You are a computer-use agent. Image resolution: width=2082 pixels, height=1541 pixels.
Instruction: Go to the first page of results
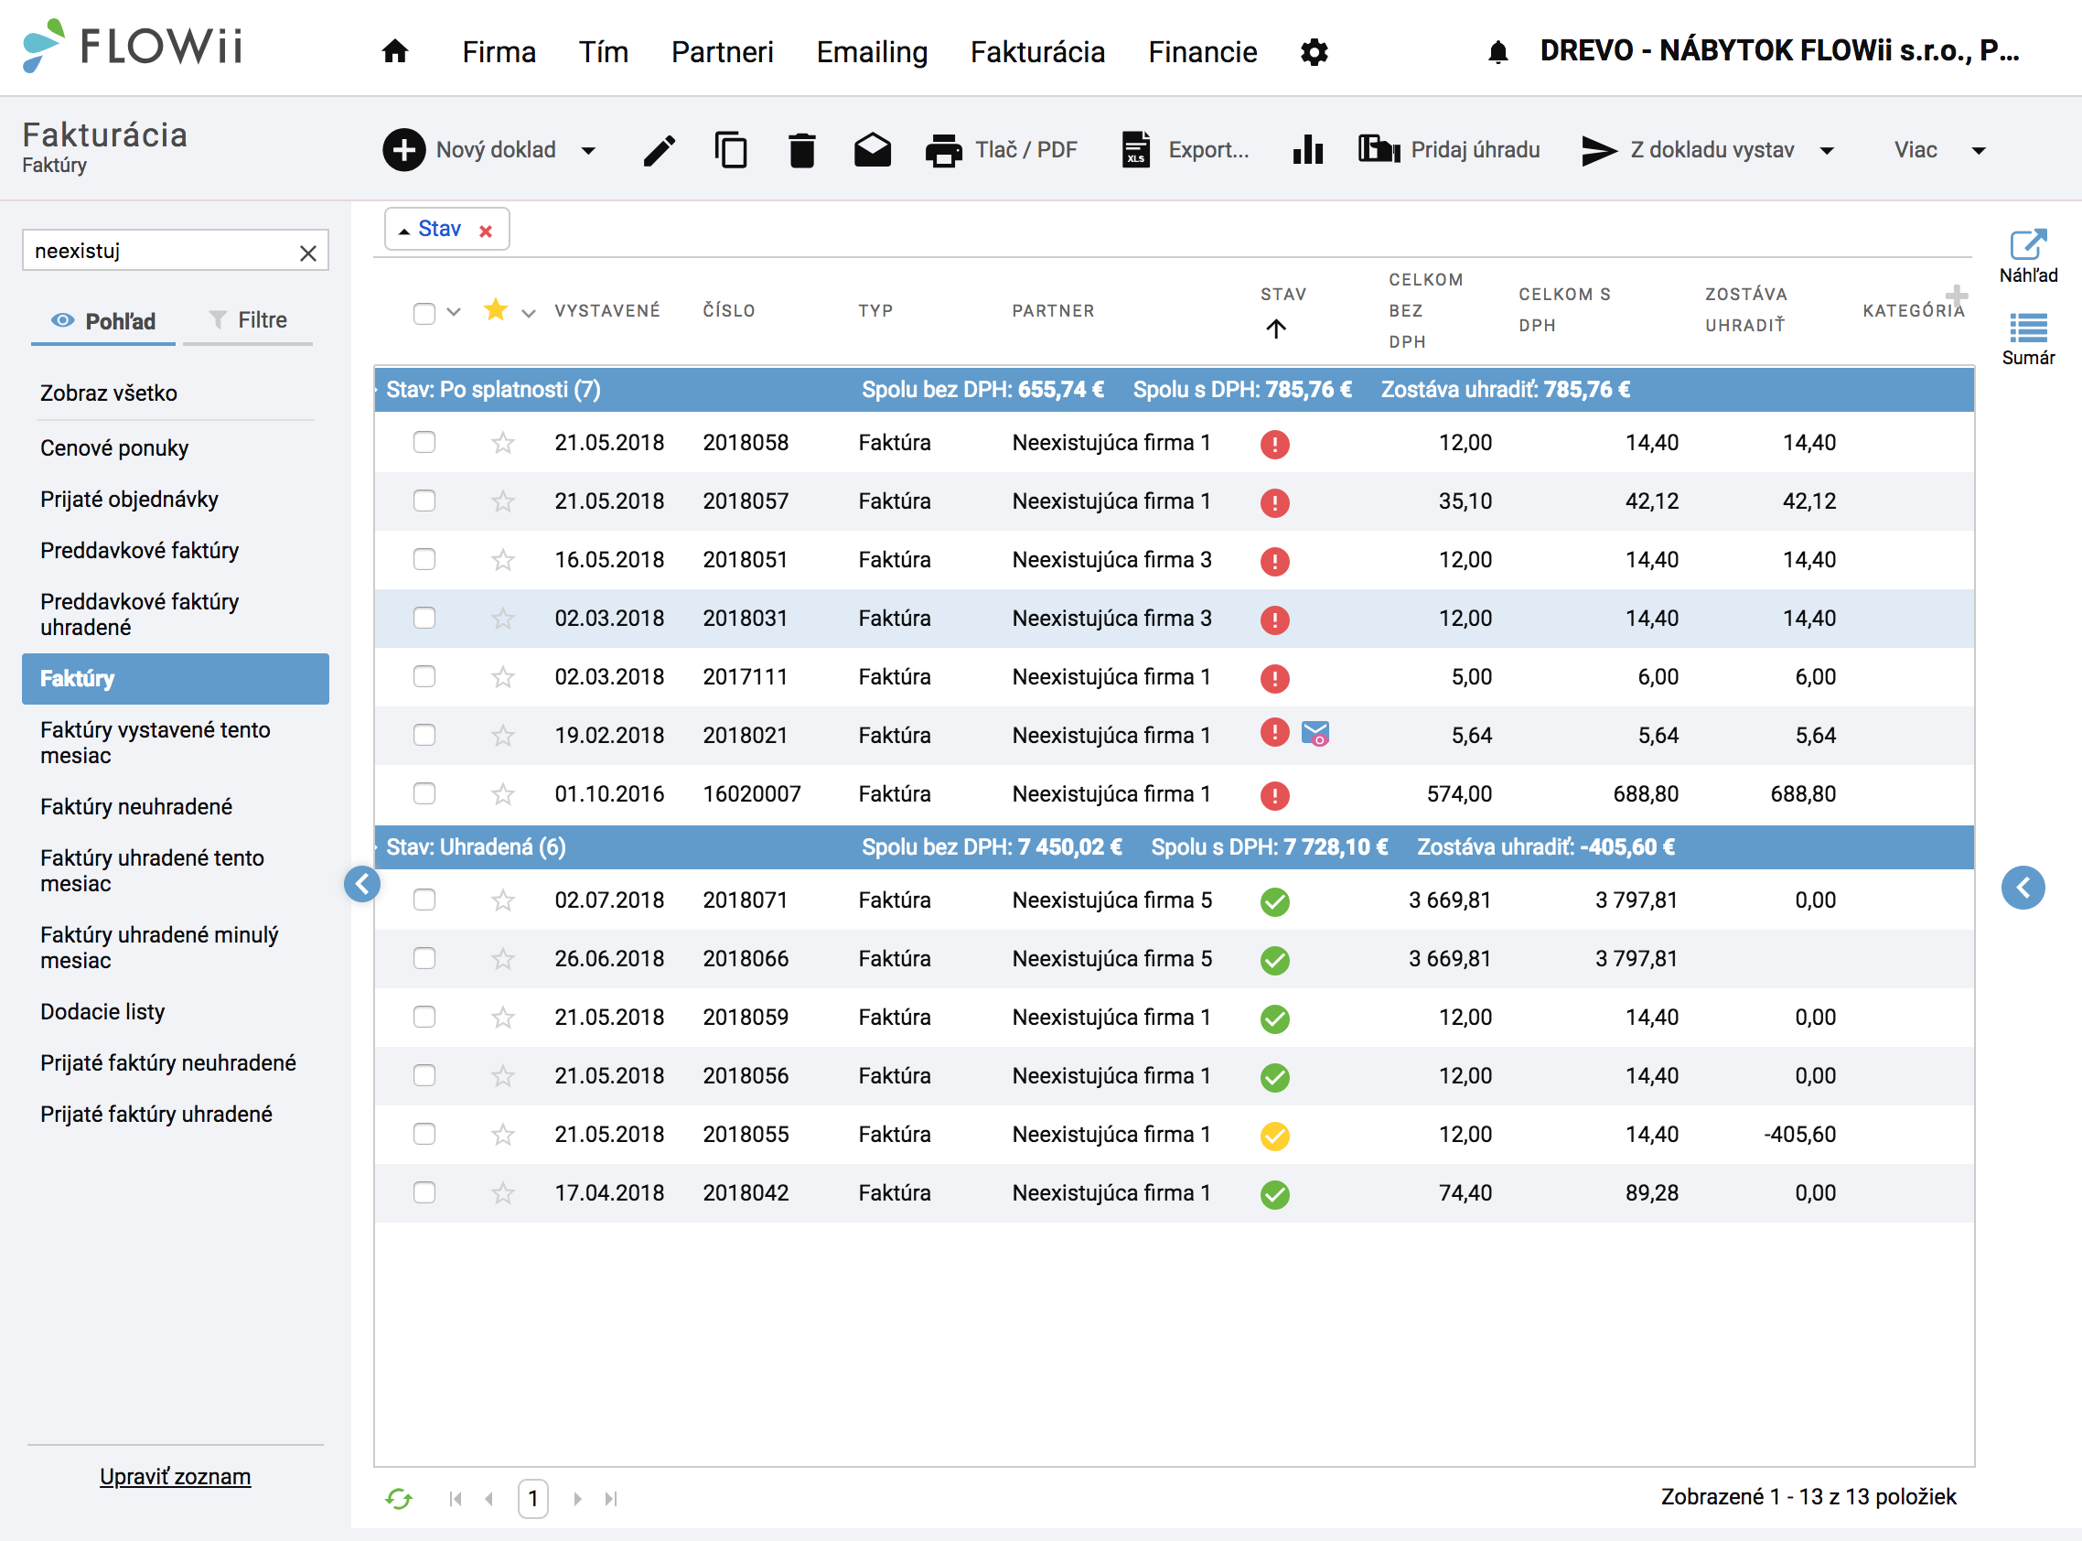[455, 1498]
